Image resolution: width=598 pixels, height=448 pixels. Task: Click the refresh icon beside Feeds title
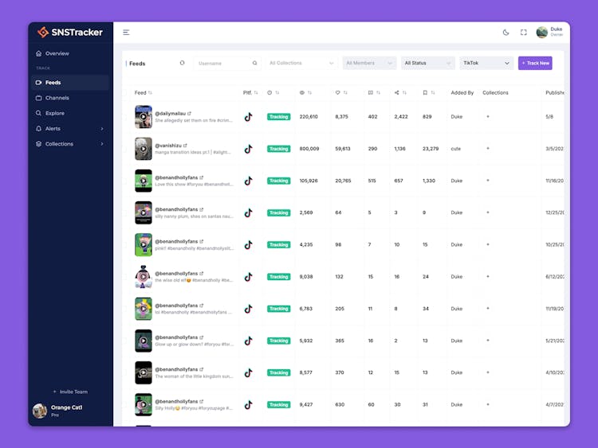coord(182,63)
